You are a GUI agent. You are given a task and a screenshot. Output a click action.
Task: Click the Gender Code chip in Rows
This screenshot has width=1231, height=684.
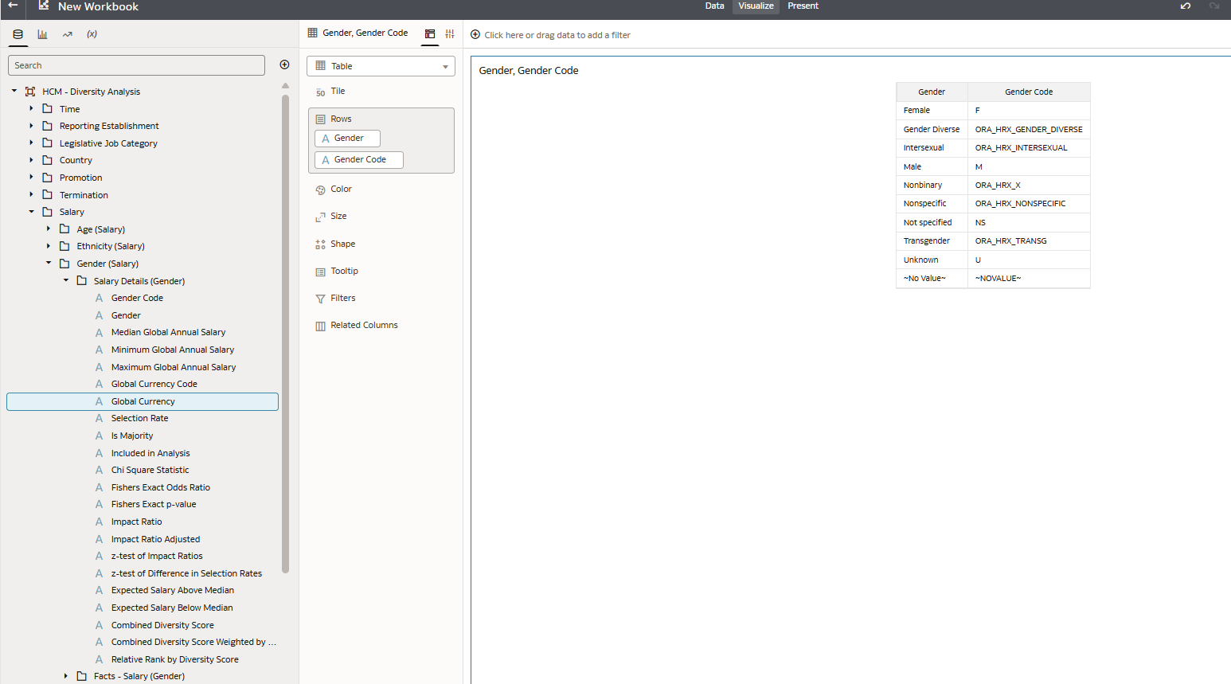[x=359, y=160]
